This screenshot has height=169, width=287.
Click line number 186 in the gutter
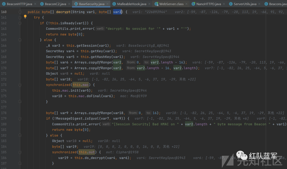pyautogui.click(x=4, y=158)
